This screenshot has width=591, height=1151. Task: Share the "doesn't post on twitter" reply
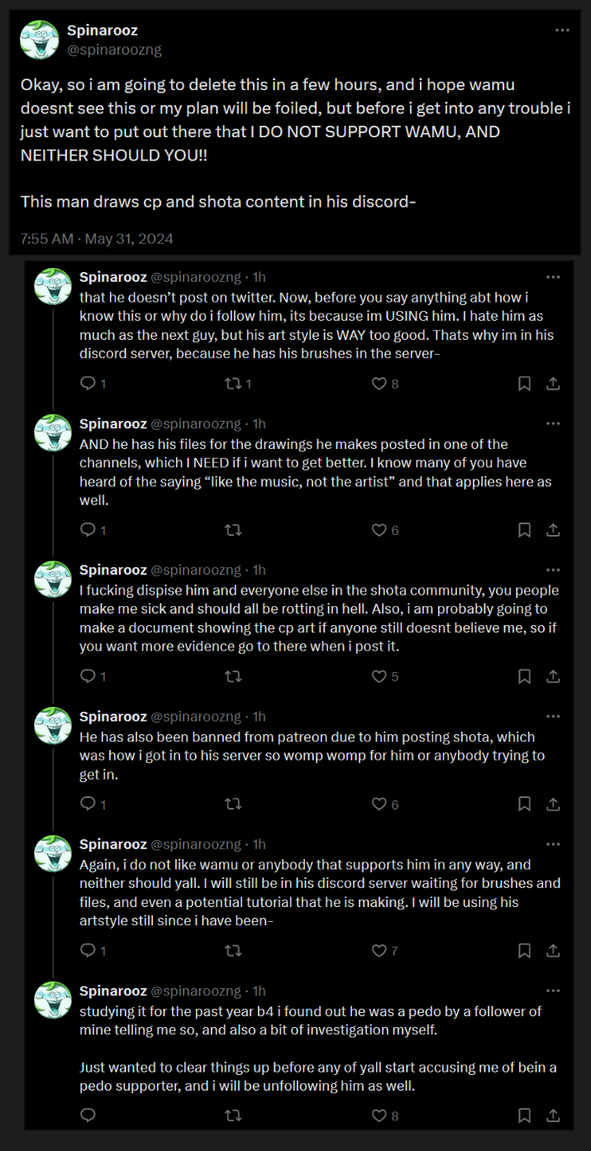[x=553, y=384]
